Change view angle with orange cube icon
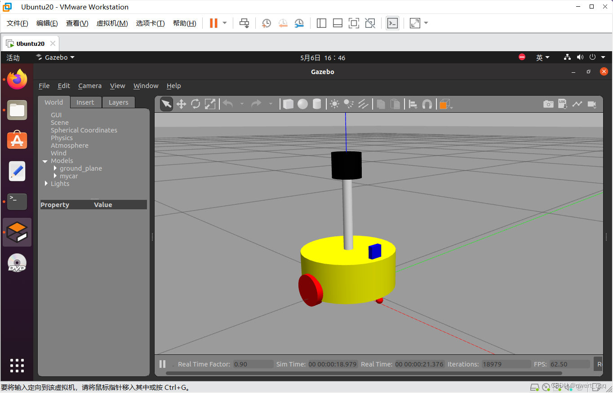The height and width of the screenshot is (393, 613). coord(444,104)
